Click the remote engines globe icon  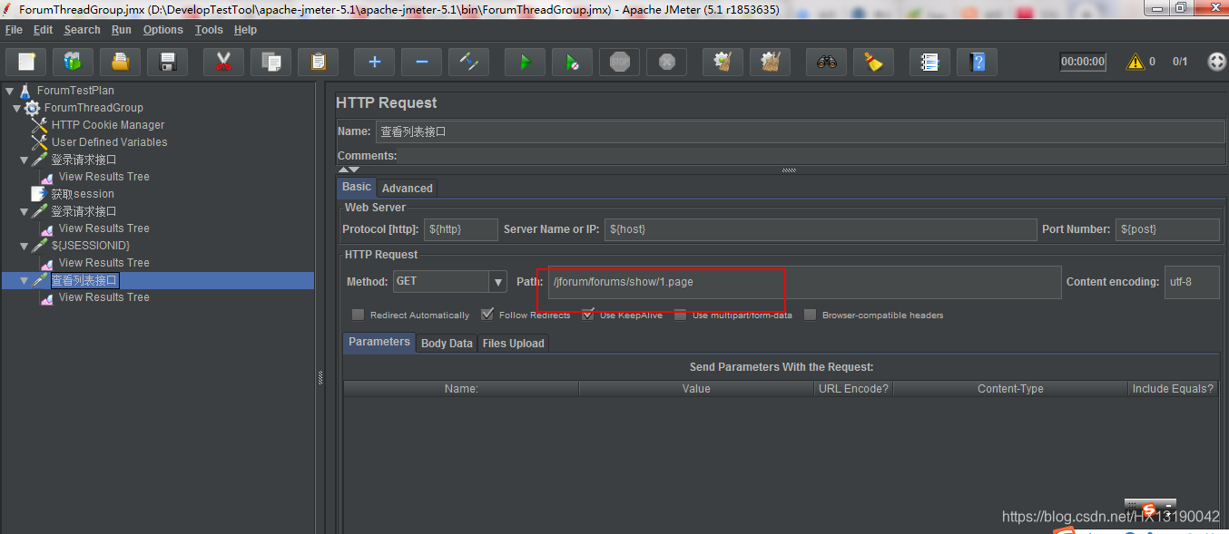click(1216, 62)
